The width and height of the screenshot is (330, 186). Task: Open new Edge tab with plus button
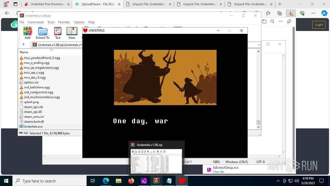(280, 4)
